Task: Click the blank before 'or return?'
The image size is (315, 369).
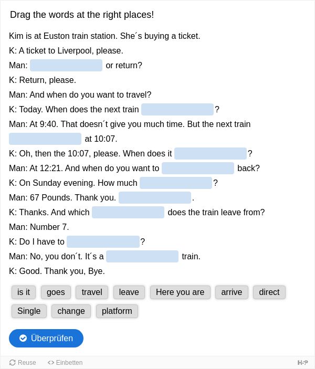Action: point(66,65)
